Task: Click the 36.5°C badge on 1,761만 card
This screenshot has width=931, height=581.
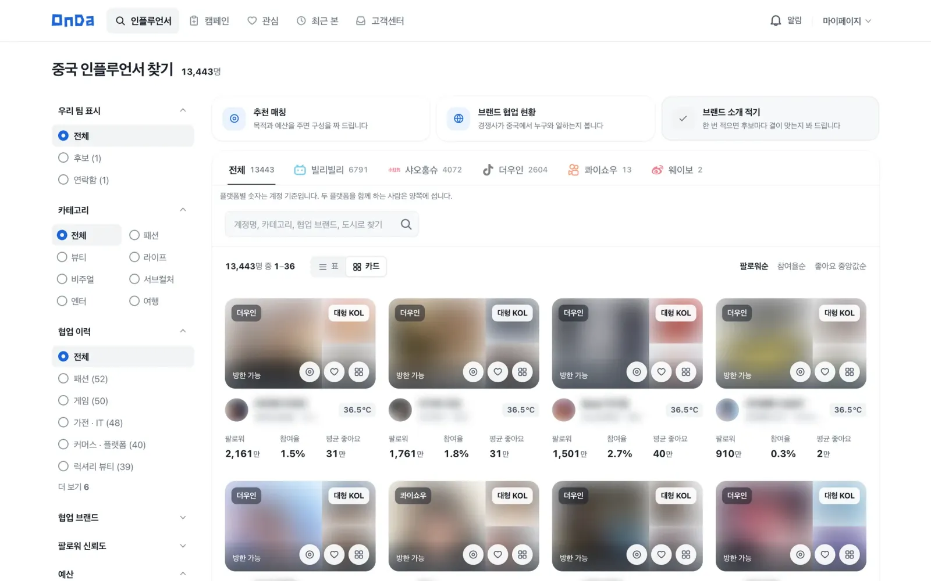Action: point(521,410)
